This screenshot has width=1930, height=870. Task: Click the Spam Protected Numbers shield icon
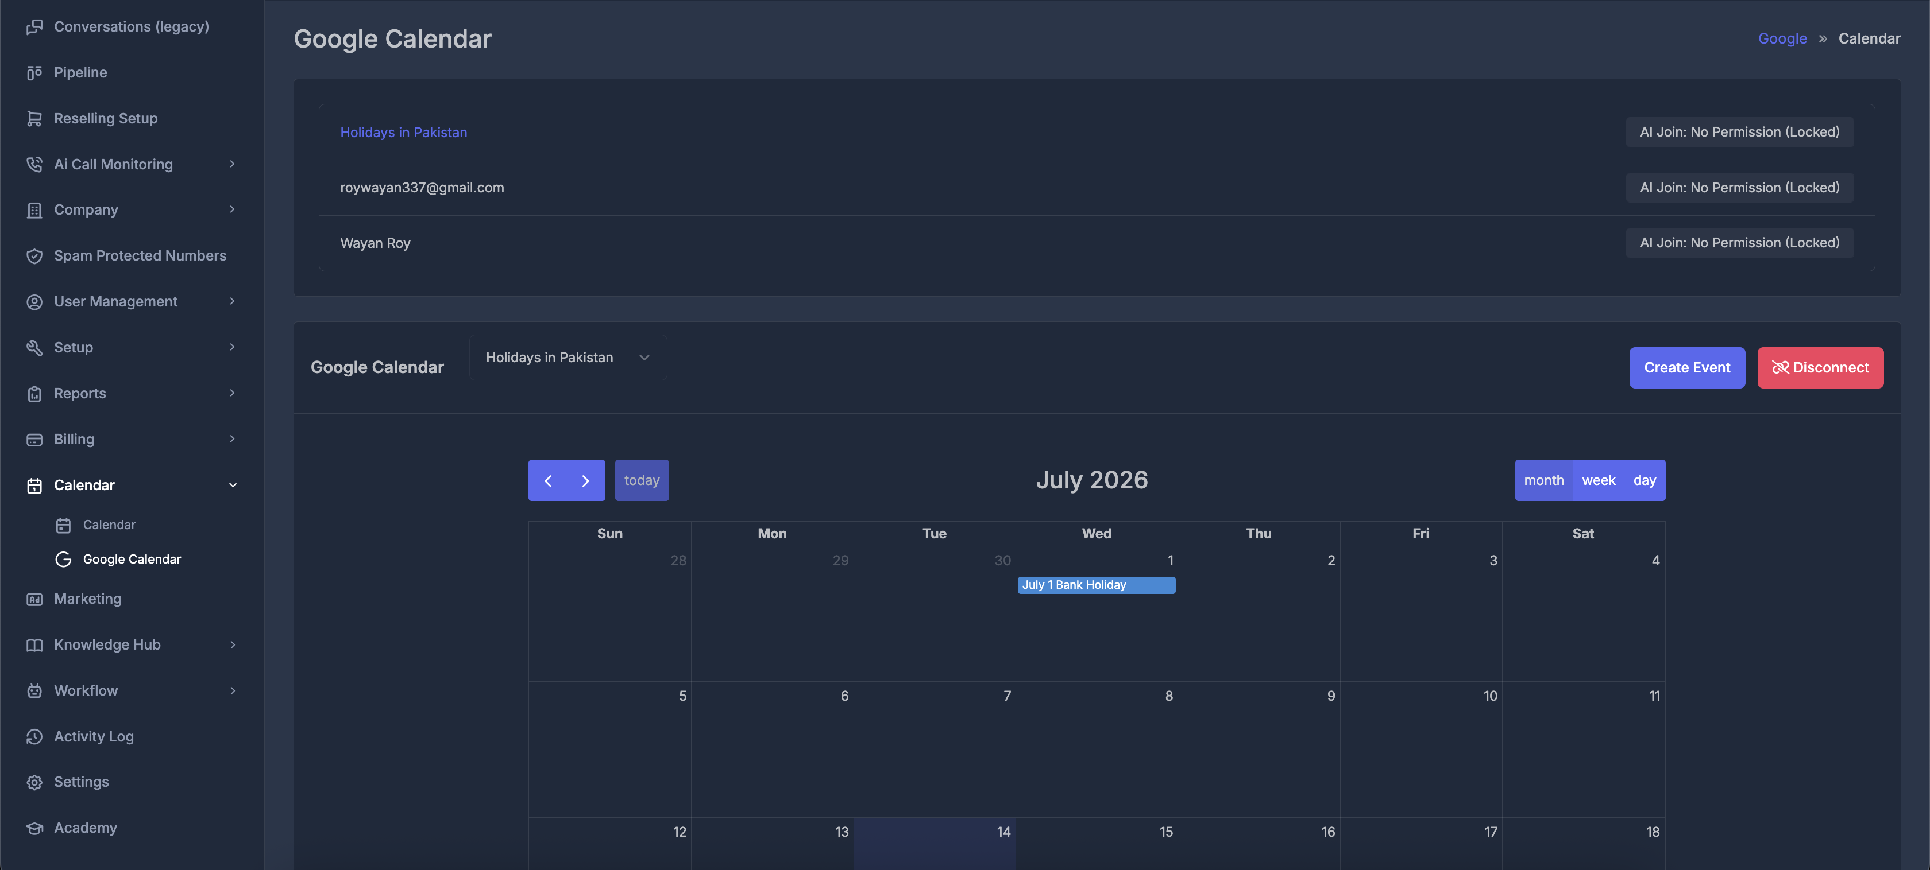click(34, 256)
